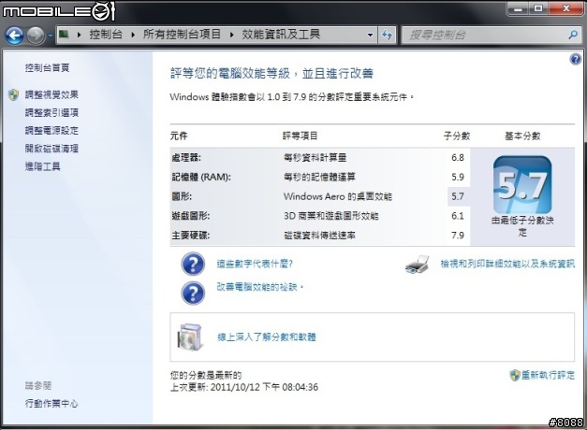Refresh the page with the refresh icon
This screenshot has width=587, height=430.
tap(387, 35)
